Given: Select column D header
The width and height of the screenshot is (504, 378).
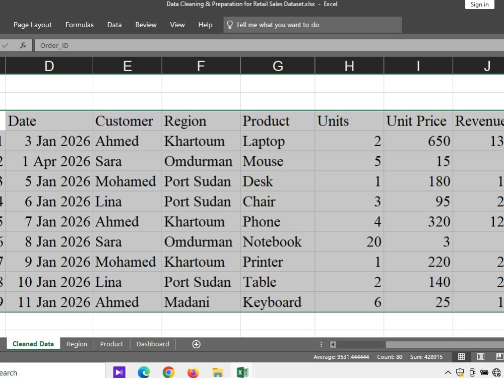Looking at the screenshot, I should [x=49, y=66].
